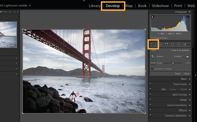Switch to the Library module

tap(95, 6)
